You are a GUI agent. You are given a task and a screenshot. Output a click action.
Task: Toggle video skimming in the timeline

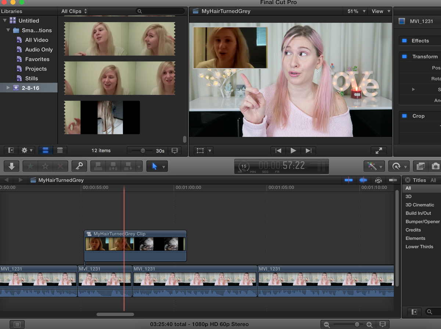coord(348,180)
